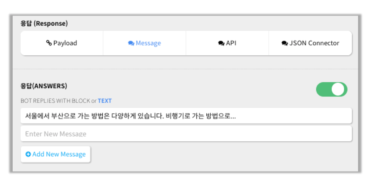
Task: Click the 응답(ANSWERS) section heading
Action: coord(44,86)
